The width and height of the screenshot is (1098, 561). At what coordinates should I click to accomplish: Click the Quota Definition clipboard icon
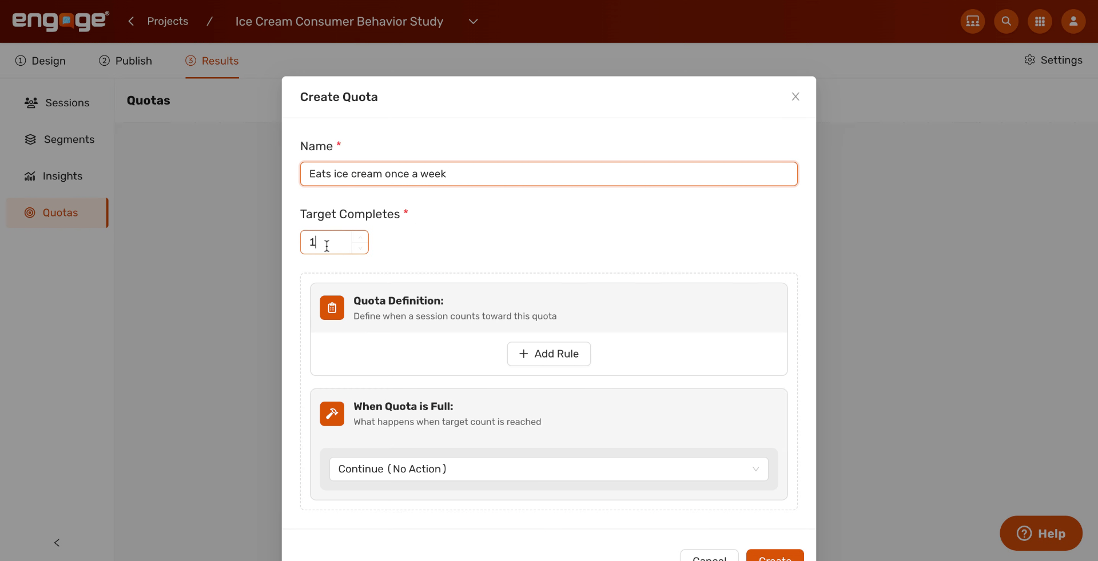click(x=332, y=308)
